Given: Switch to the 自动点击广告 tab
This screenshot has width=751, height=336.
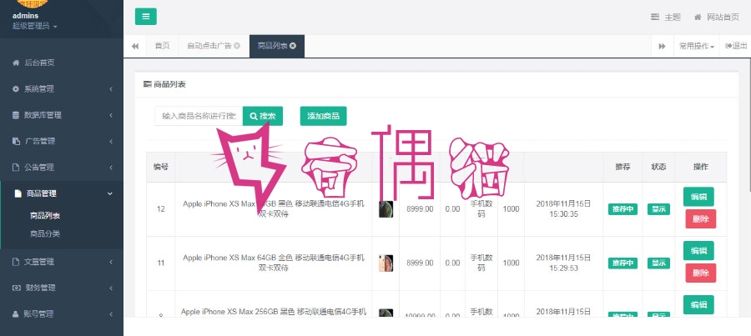Looking at the screenshot, I should tap(214, 46).
